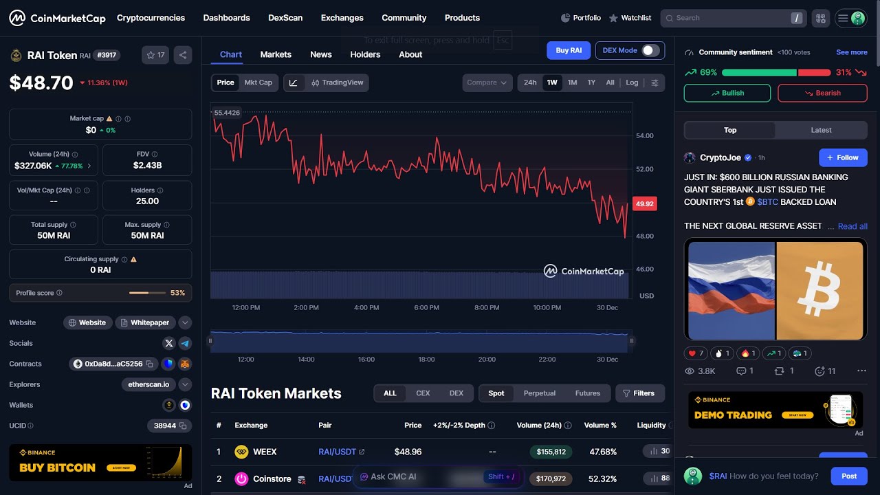Follow CryptoJoe
The width and height of the screenshot is (880, 495).
click(843, 157)
